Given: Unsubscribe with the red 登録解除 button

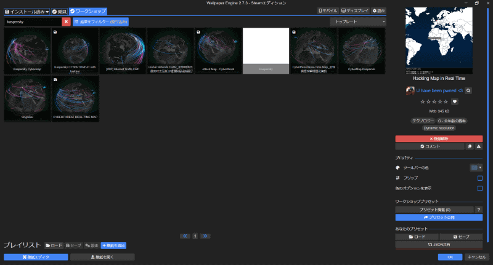Looking at the screenshot, I should tap(439, 138).
